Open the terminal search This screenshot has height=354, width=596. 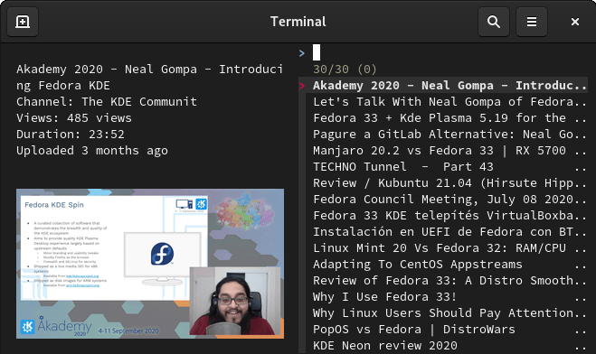pyautogui.click(x=494, y=22)
